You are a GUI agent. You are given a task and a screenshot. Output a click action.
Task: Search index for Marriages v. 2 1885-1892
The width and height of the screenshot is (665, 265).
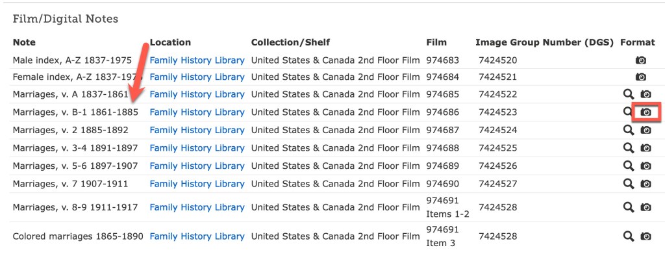pyautogui.click(x=628, y=130)
